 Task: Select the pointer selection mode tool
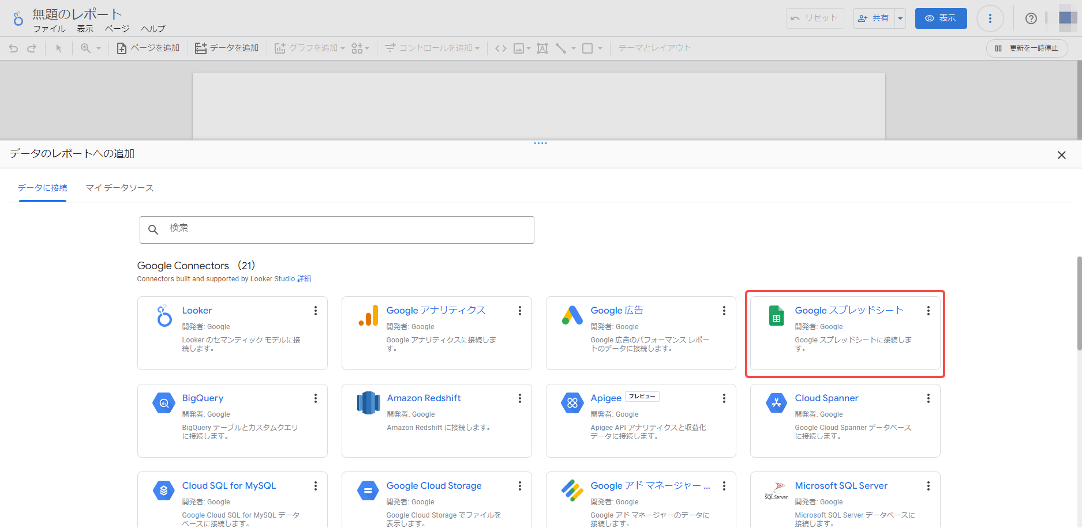point(58,48)
